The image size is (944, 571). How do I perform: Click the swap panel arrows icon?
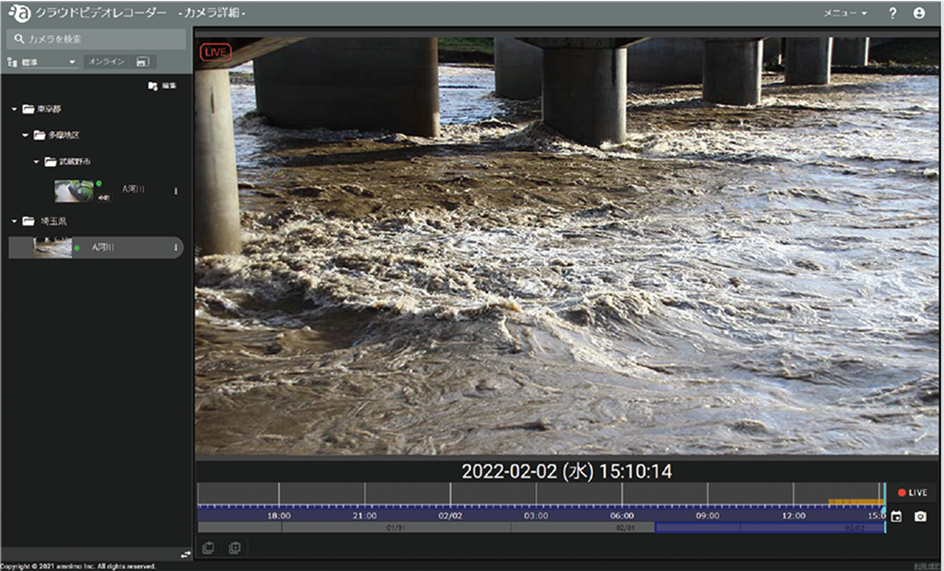pos(186,554)
